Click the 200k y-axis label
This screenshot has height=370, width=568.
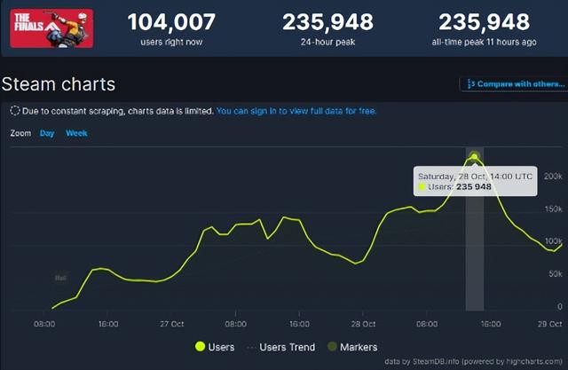(x=553, y=177)
